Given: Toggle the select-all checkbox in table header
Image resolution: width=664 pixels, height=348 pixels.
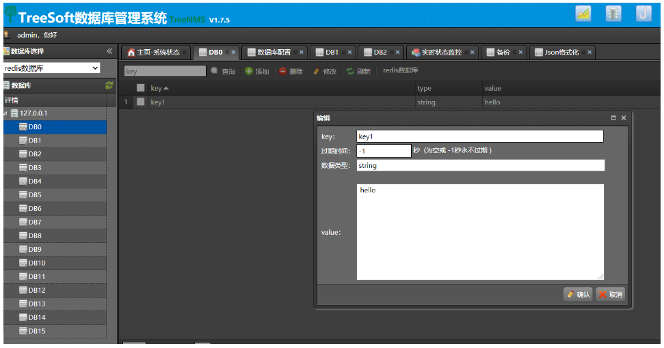Looking at the screenshot, I should point(141,88).
